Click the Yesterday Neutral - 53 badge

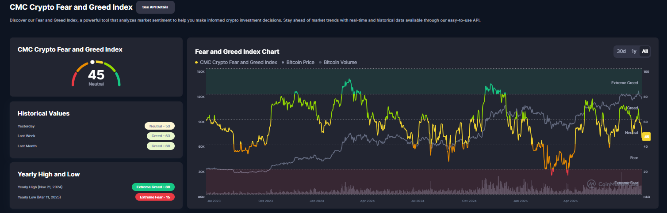pos(160,126)
